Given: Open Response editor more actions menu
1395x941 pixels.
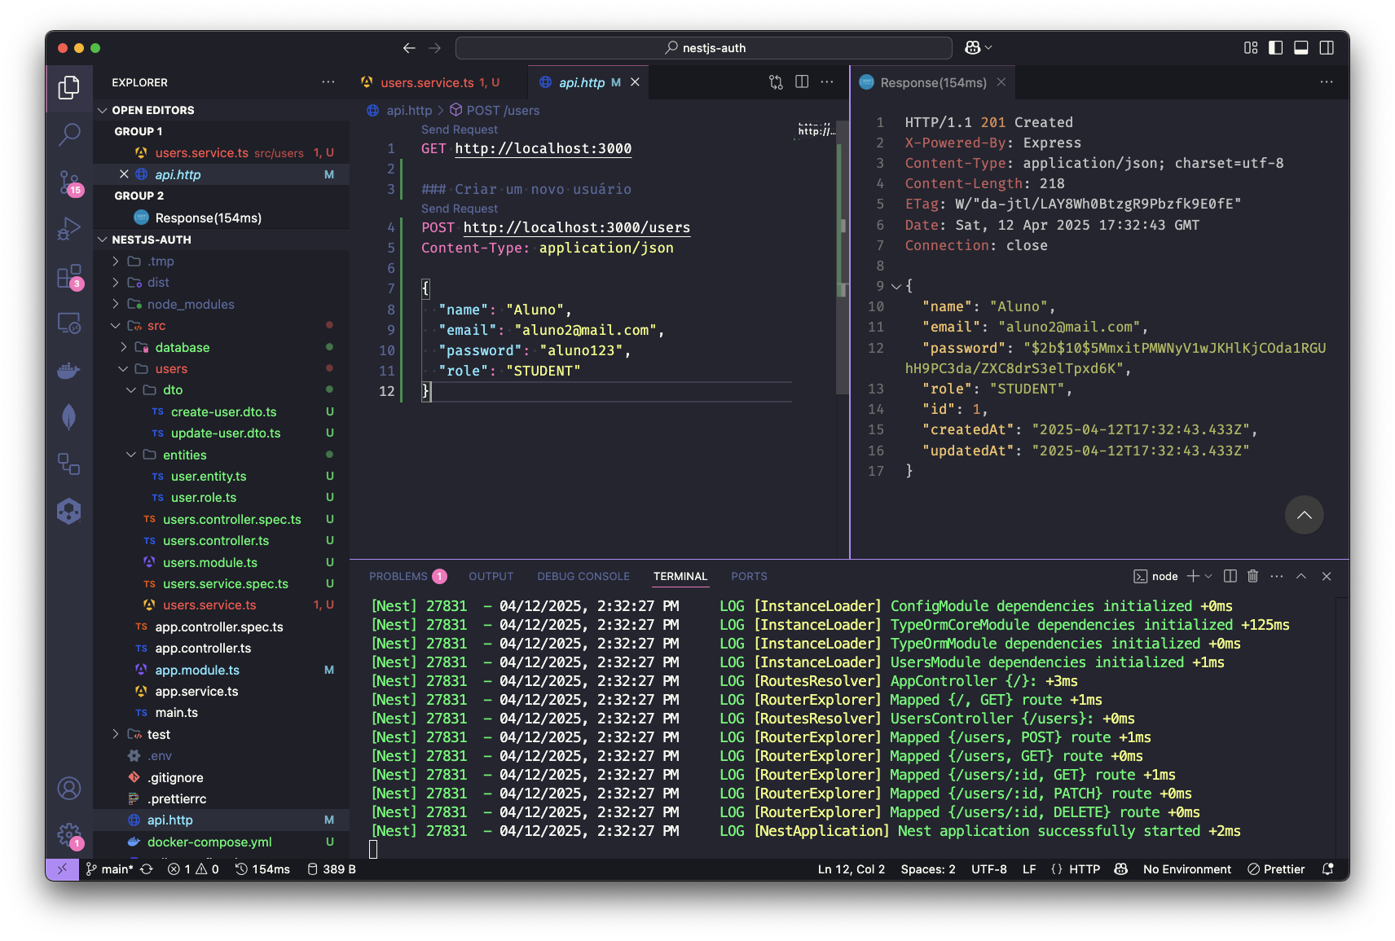Looking at the screenshot, I should pyautogui.click(x=1327, y=81).
